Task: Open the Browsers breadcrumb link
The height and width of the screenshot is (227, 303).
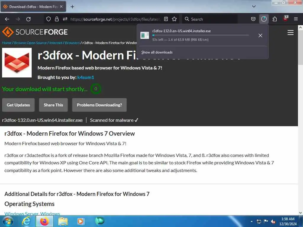Action: [72, 43]
